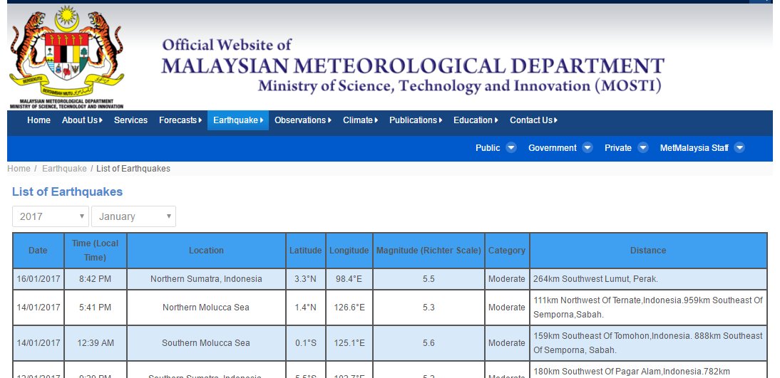The height and width of the screenshot is (378, 780).
Task: Select Northern Molucca Sea location cell
Action: tap(207, 308)
